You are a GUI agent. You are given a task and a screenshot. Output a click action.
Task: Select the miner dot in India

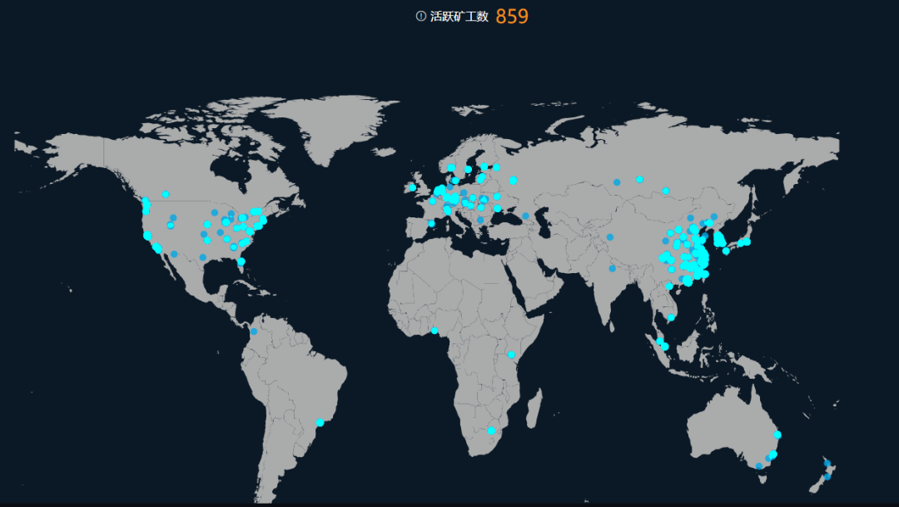pyautogui.click(x=612, y=268)
